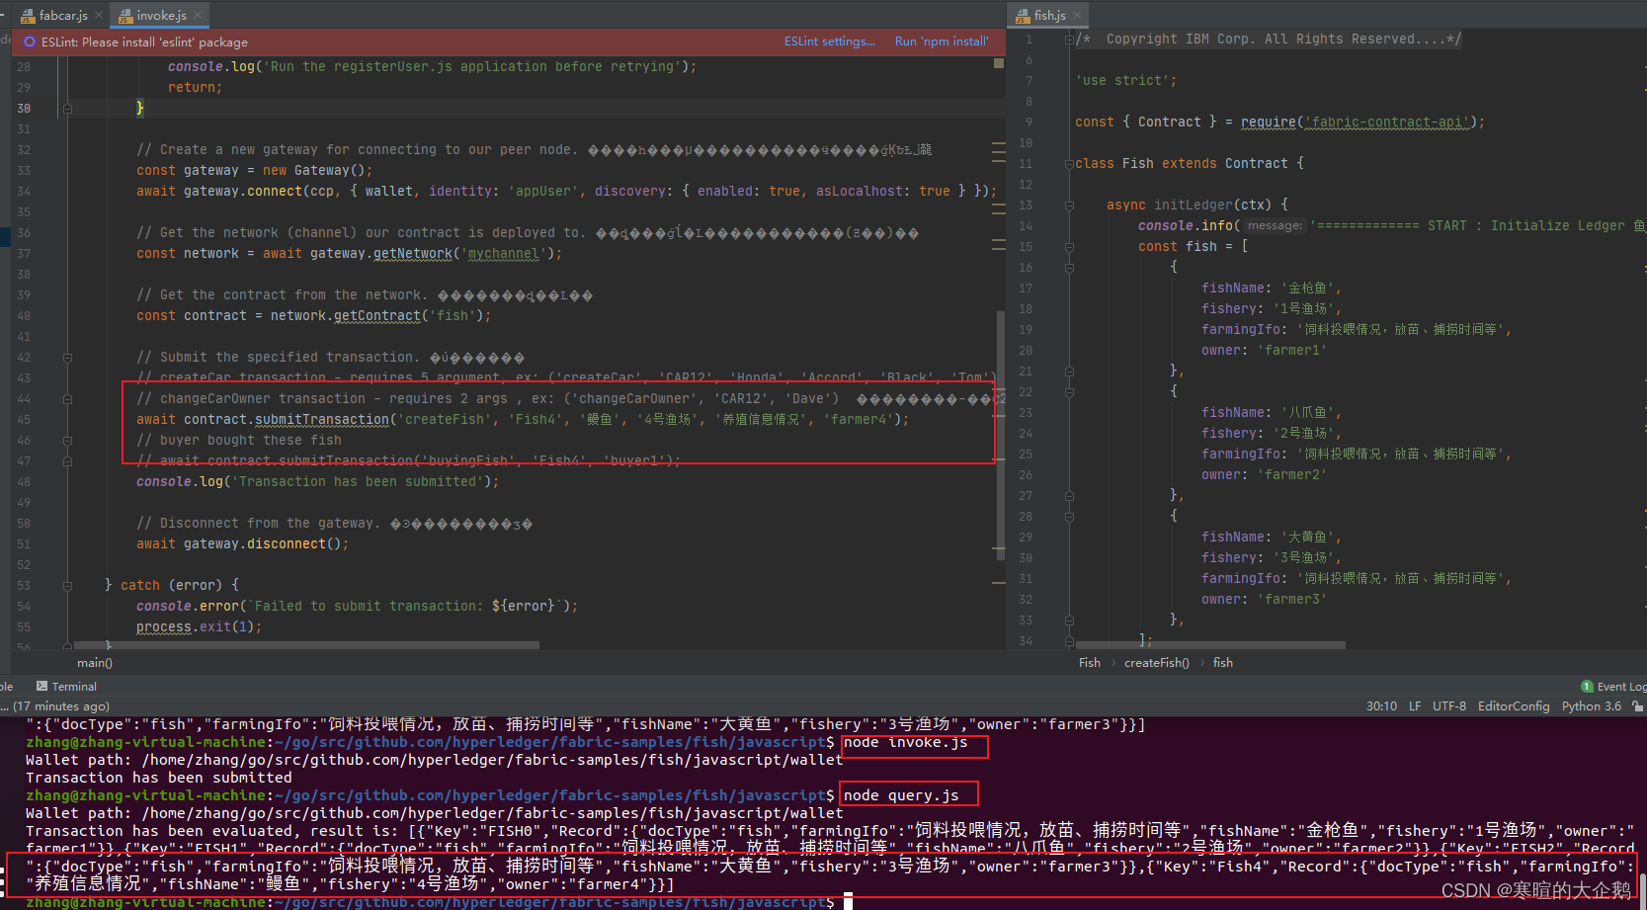Viewport: 1647px width, 910px height.
Task: Select the fish.js tab in right editor
Action: [x=1049, y=16]
